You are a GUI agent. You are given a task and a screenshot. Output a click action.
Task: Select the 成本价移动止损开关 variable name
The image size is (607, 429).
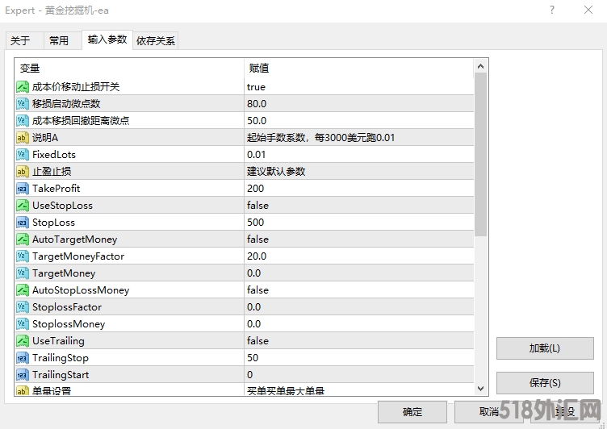click(76, 86)
